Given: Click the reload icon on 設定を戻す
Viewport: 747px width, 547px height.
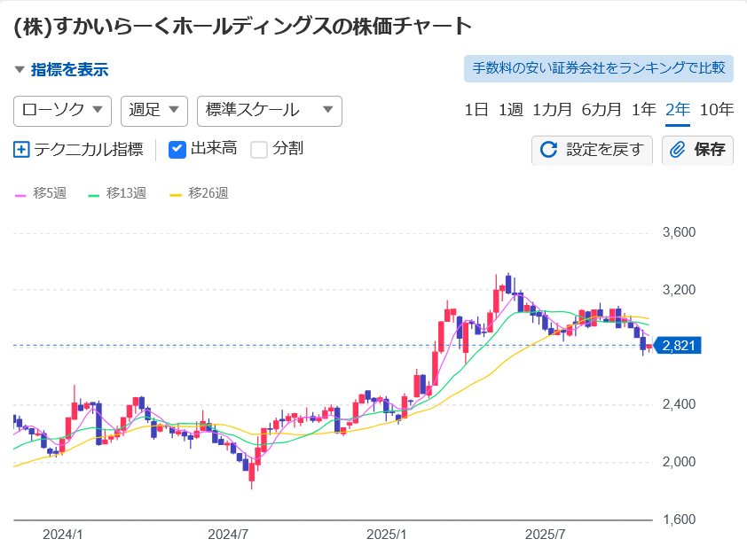Looking at the screenshot, I should tap(549, 150).
